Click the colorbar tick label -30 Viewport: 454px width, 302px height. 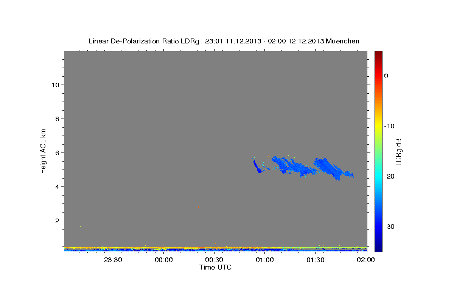click(389, 226)
